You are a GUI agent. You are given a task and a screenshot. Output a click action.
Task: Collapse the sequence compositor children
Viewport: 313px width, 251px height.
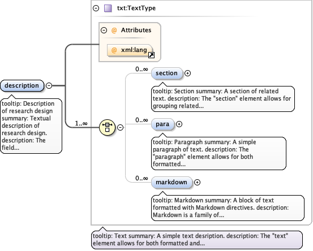point(120,127)
